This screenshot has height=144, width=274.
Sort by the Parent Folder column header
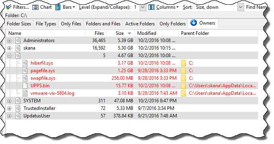click(x=218, y=33)
